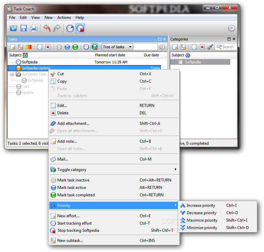264x252 pixels.
Task: Click the Save floppy disk icon
Action: (x=24, y=28)
